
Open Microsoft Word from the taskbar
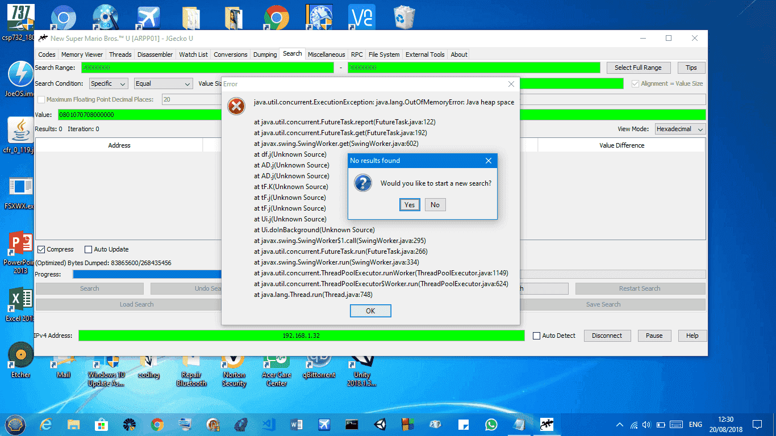click(297, 424)
